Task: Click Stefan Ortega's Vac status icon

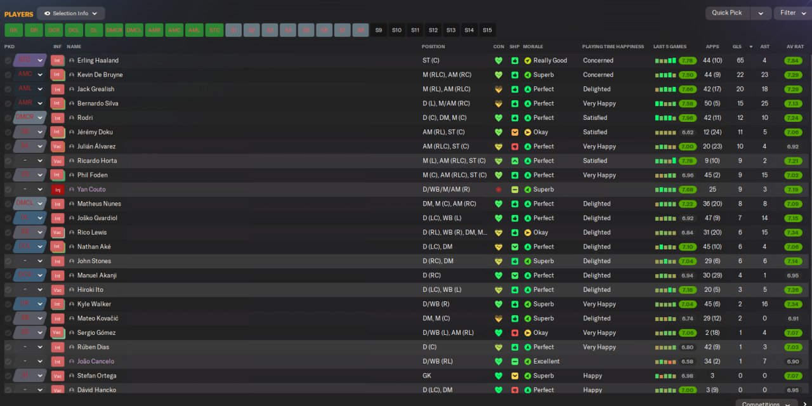Action: 58,376
